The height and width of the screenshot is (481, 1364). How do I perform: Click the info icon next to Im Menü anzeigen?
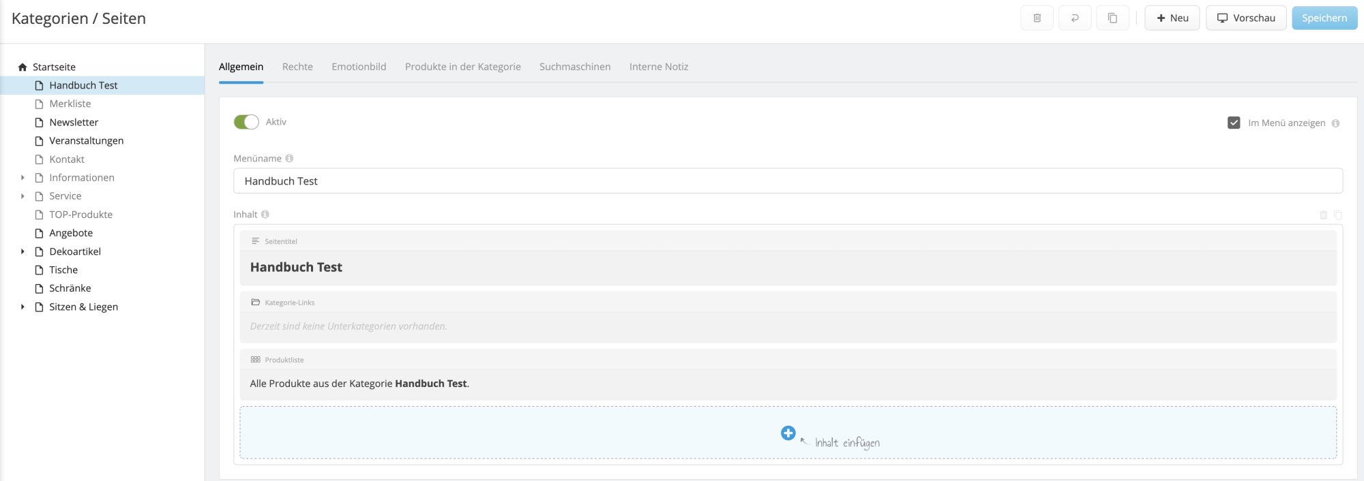1335,123
